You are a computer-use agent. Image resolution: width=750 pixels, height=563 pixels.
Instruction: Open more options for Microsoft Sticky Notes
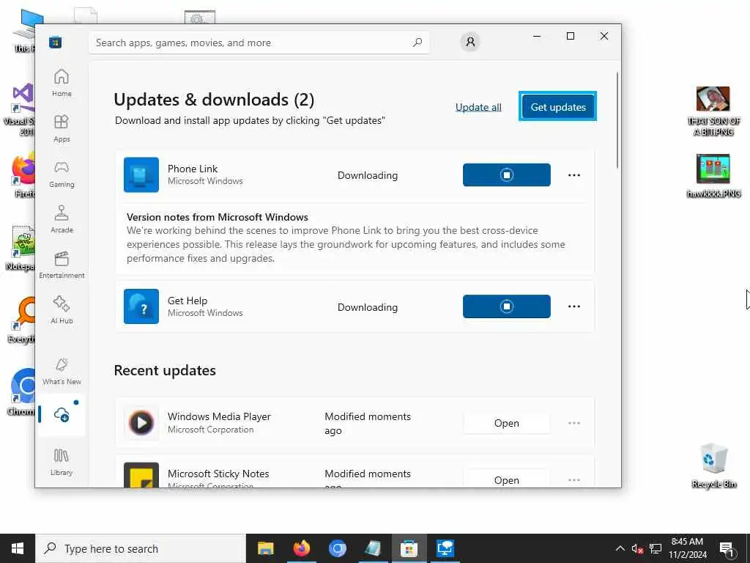point(574,479)
